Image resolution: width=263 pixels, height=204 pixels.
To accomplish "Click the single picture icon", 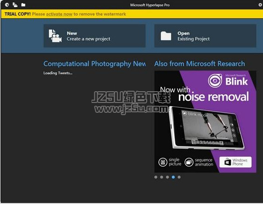I will pos(163,162).
